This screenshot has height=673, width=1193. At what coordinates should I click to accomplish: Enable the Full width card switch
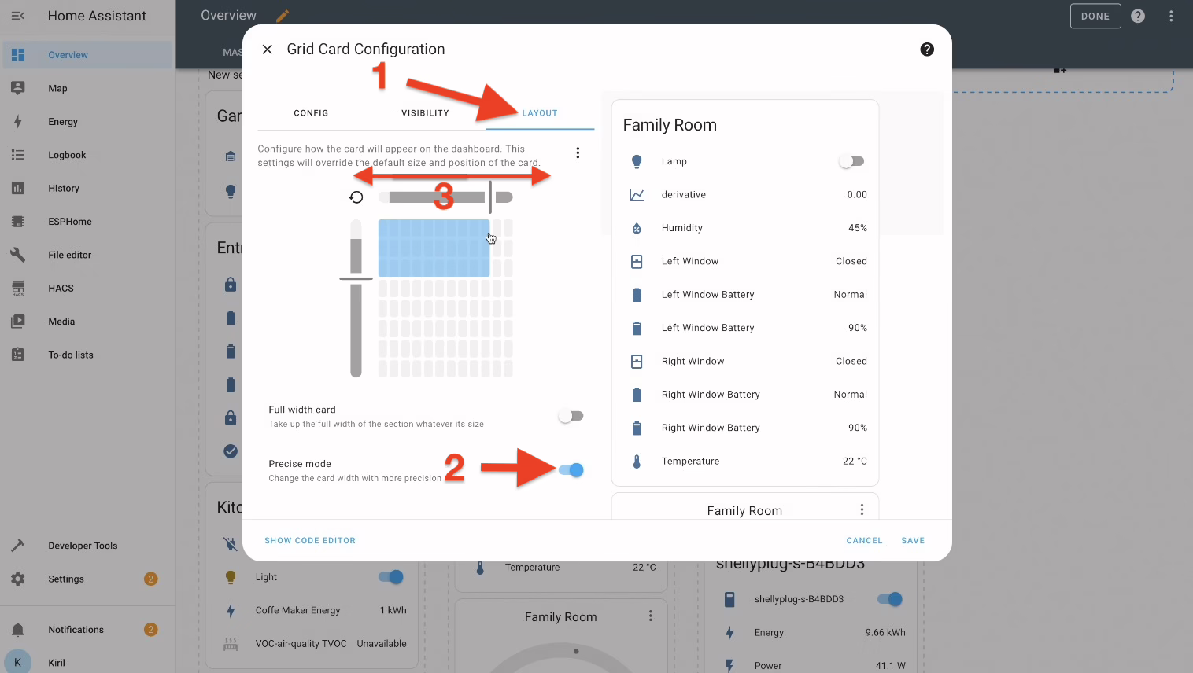(571, 416)
